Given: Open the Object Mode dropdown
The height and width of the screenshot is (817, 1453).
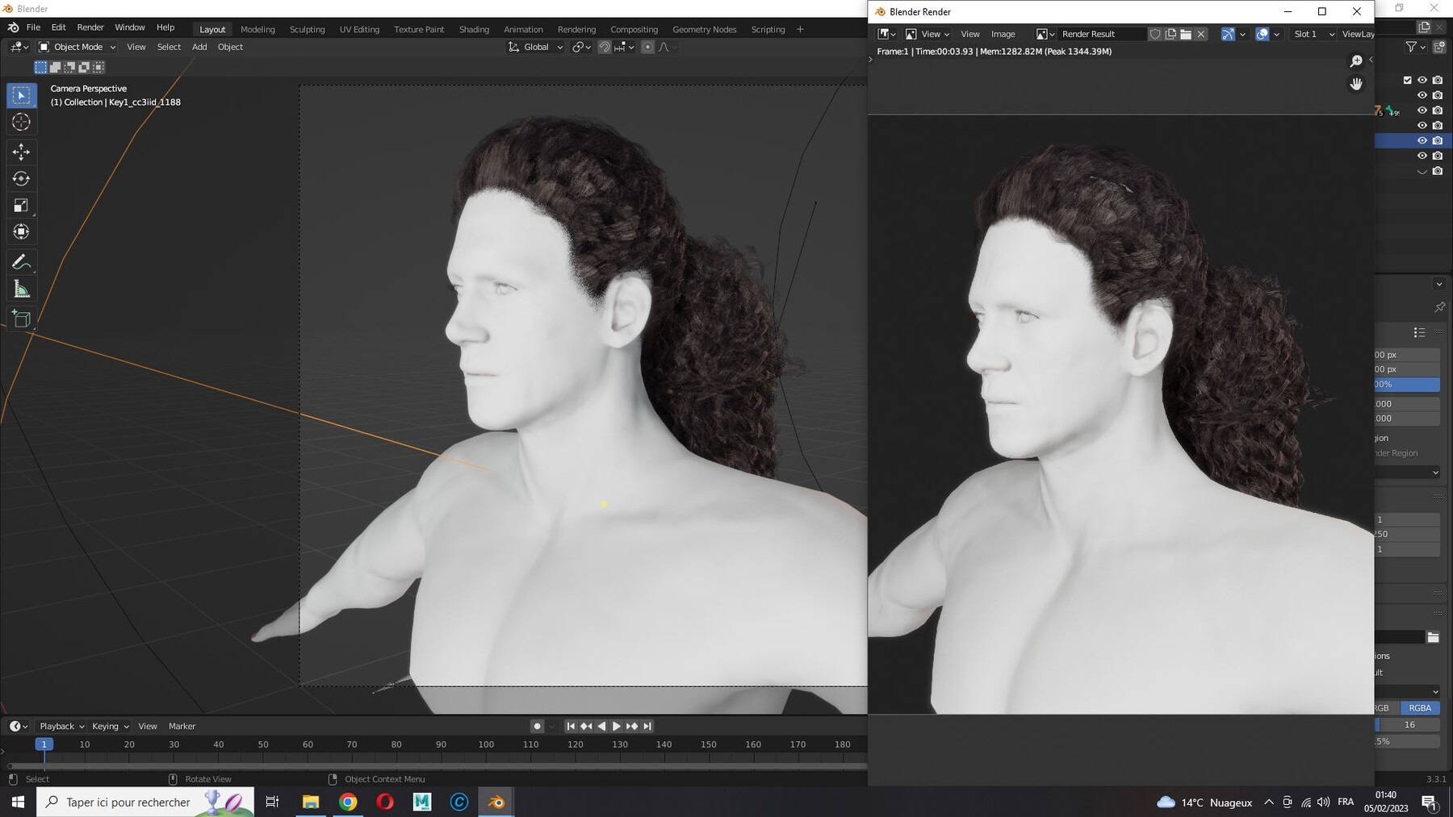Looking at the screenshot, I should point(77,47).
